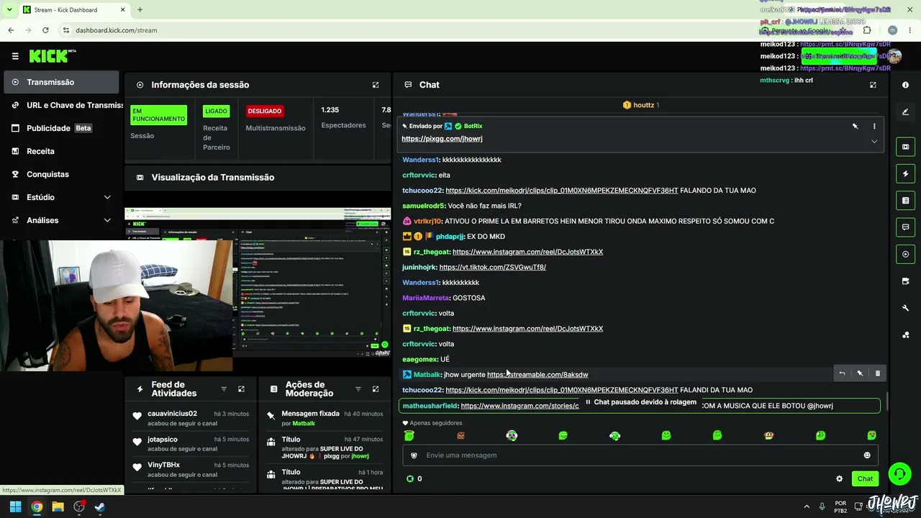
Task: Open the pixgg.com/jhowrj pinned link
Action: click(442, 139)
